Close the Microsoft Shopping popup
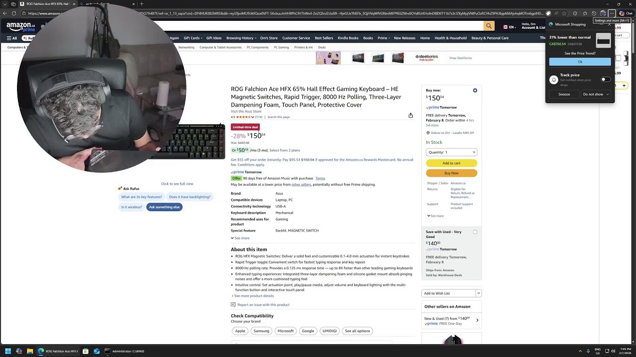Screen dimensions: 636x357 [x=610, y=24]
